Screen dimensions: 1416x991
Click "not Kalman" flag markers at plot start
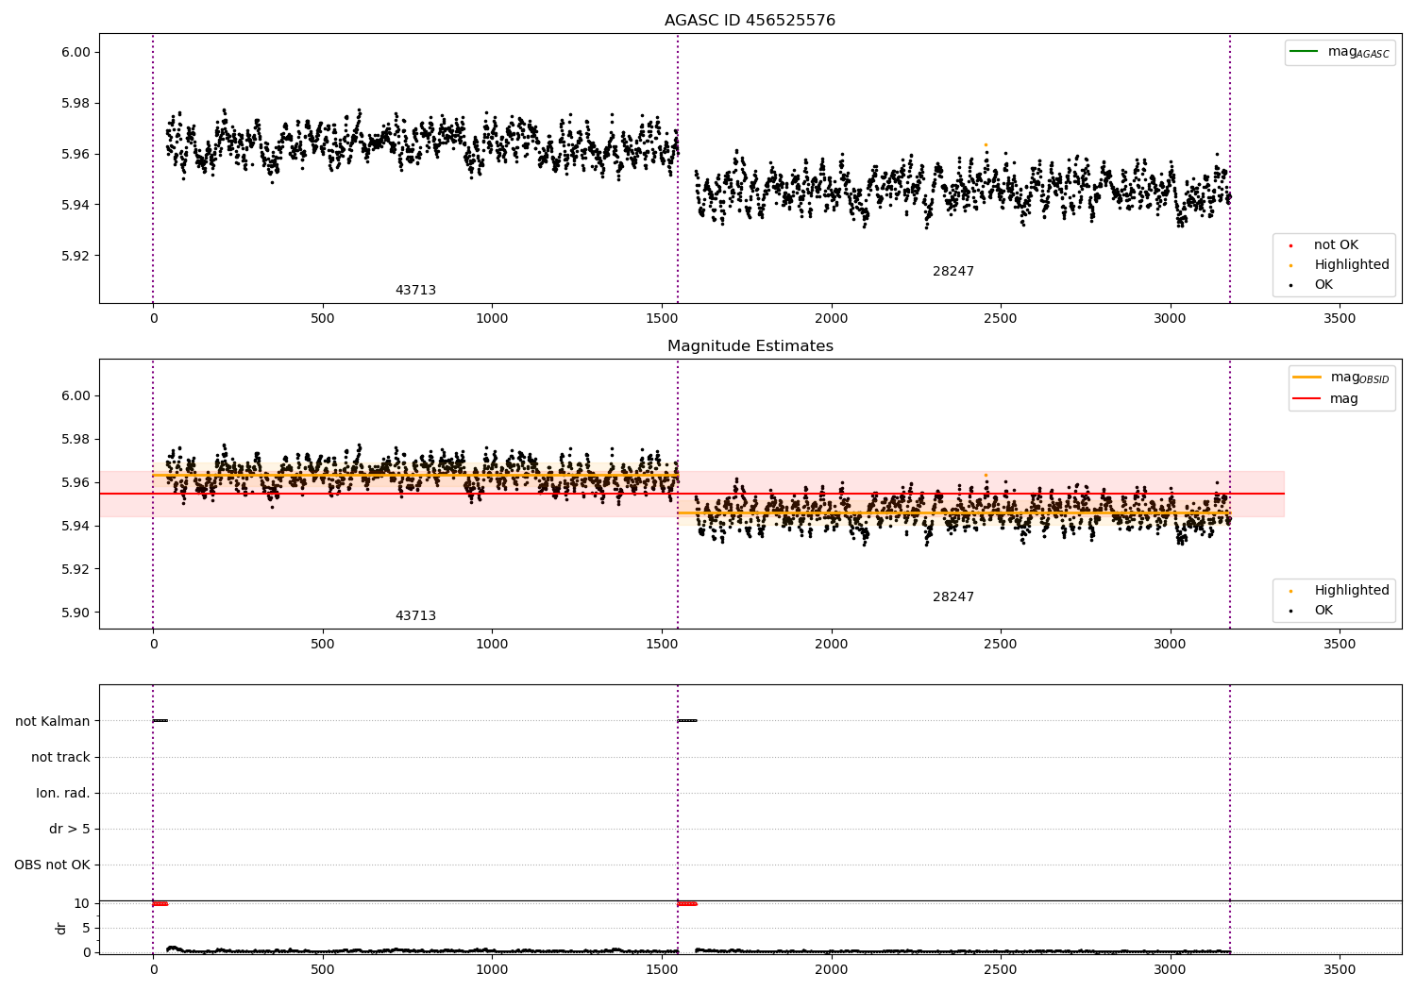click(160, 721)
